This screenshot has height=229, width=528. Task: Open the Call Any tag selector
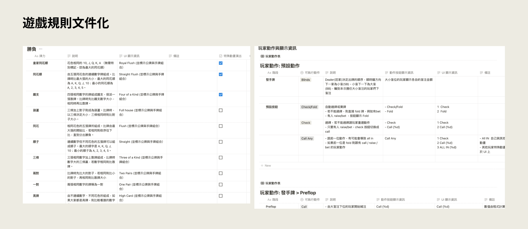pyautogui.click(x=307, y=138)
